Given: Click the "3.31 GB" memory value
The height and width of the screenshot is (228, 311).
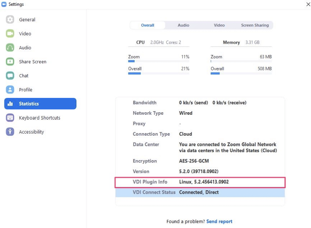Looking at the screenshot, I should [252, 42].
